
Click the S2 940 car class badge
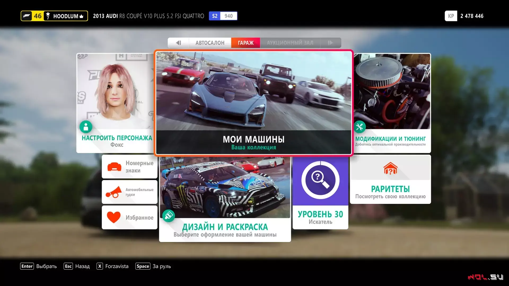[223, 16]
